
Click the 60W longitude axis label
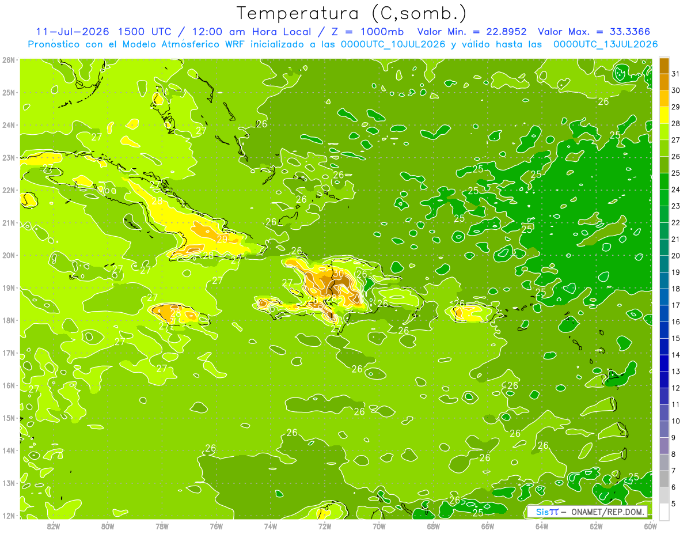(650, 526)
